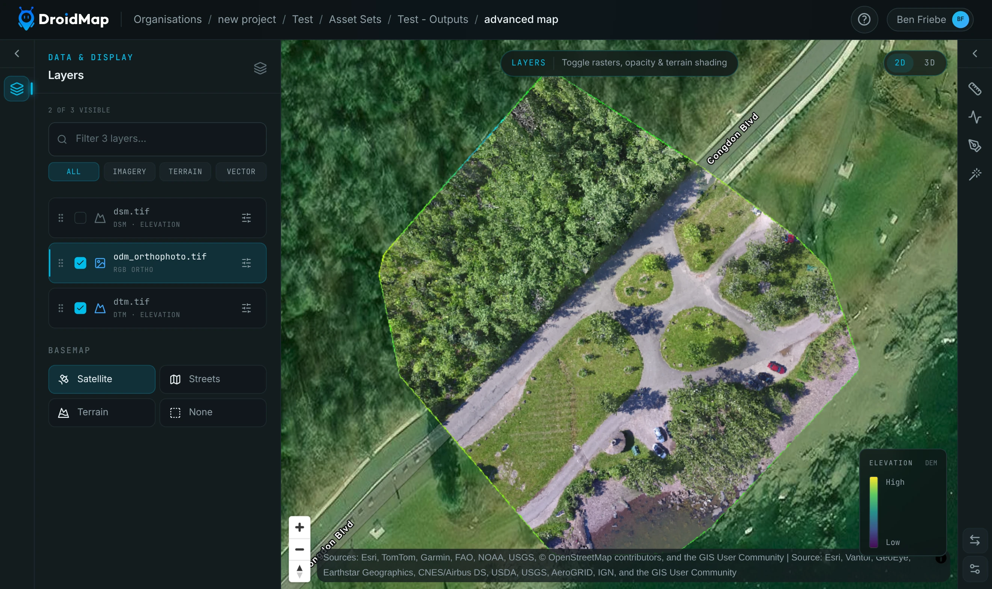Filter layers by TERRAIN tab
Viewport: 992px width, 589px height.
(185, 172)
